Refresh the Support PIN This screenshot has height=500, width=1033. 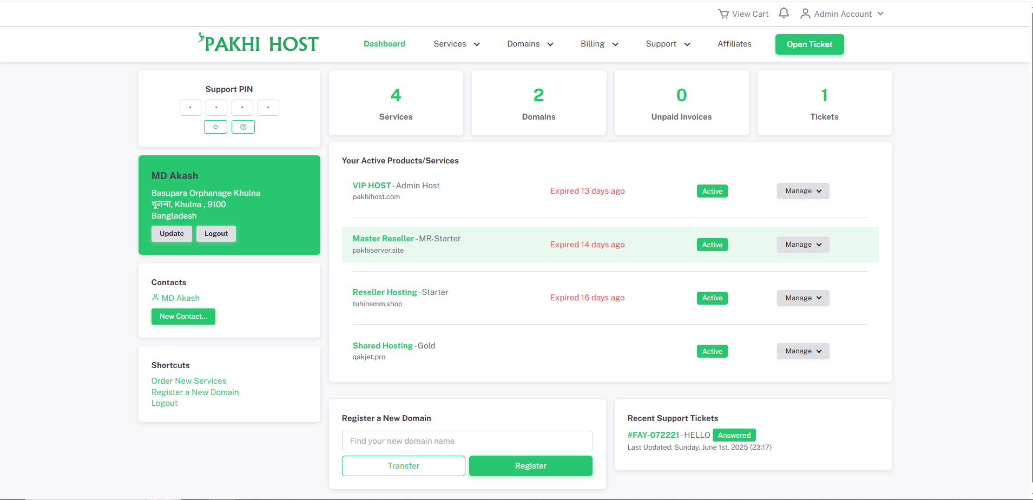pyautogui.click(x=215, y=127)
